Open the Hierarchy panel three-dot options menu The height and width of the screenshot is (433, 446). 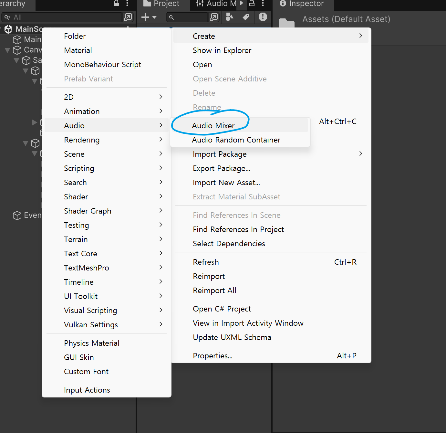(x=127, y=3)
